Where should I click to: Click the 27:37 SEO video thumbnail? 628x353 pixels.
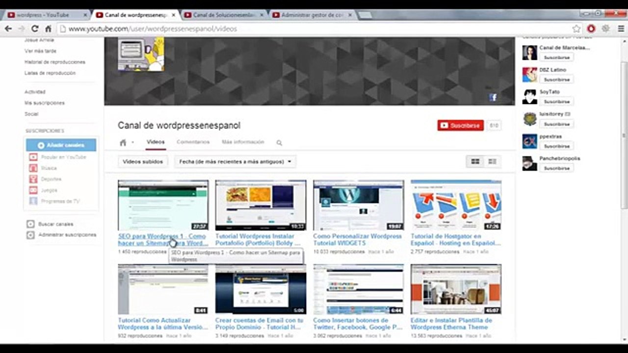tap(163, 205)
